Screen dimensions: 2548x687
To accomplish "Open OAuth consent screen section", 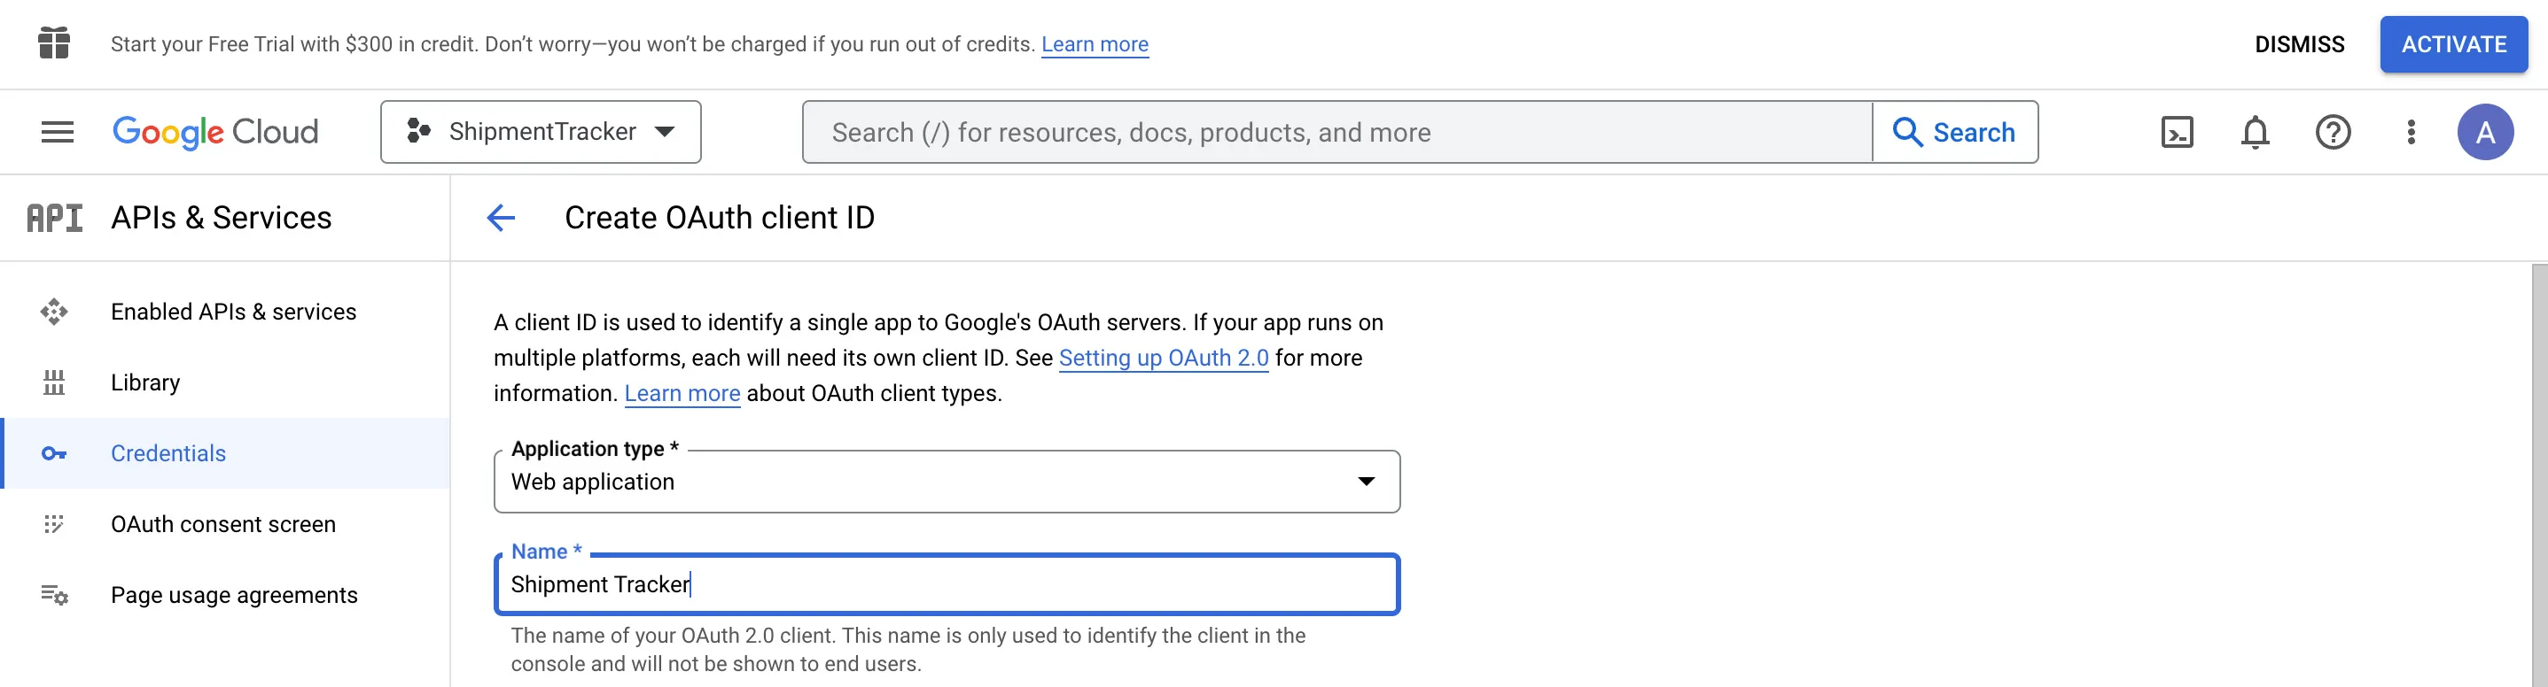I will [225, 524].
